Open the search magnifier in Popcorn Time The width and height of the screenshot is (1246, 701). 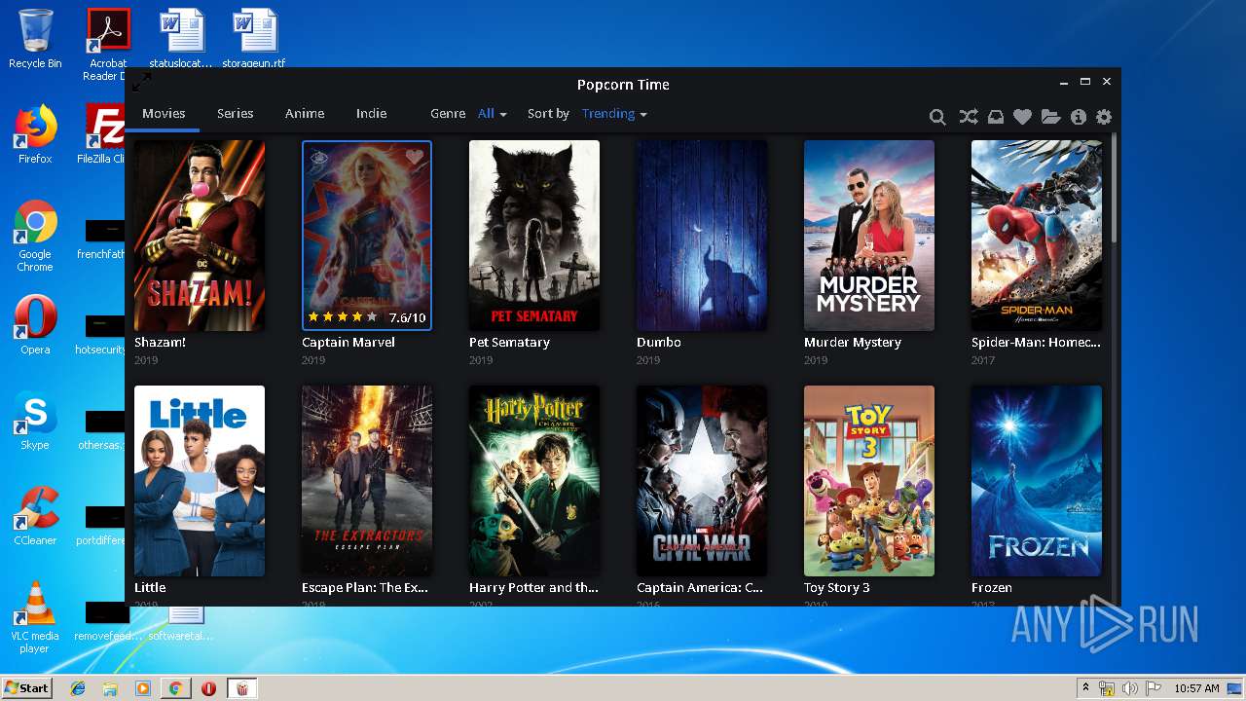(x=937, y=117)
